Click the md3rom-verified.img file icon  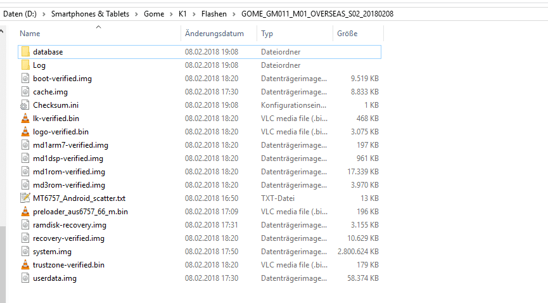click(x=25, y=184)
